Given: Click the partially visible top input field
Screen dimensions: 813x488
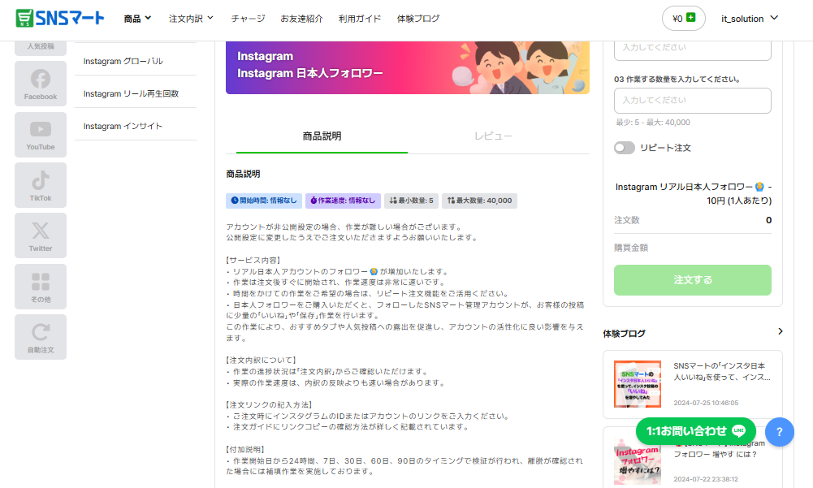Looking at the screenshot, I should pos(692,50).
